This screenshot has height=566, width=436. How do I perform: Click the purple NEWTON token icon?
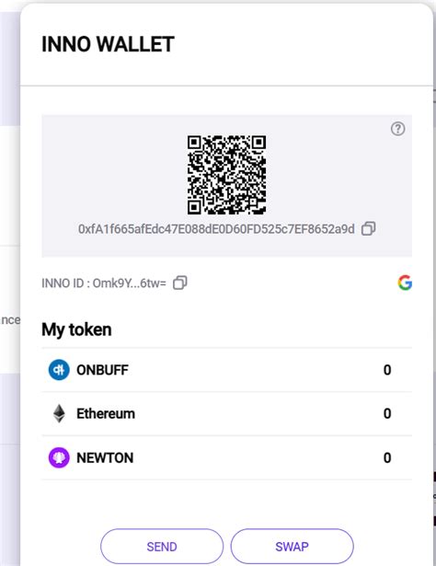(59, 457)
